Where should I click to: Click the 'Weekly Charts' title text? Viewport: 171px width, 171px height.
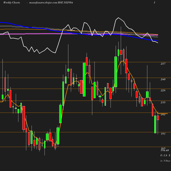tap(12, 3)
